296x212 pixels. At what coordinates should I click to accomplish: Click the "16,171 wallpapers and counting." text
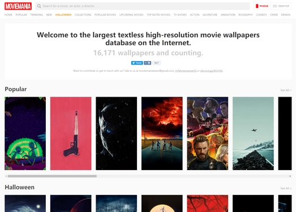(148, 53)
